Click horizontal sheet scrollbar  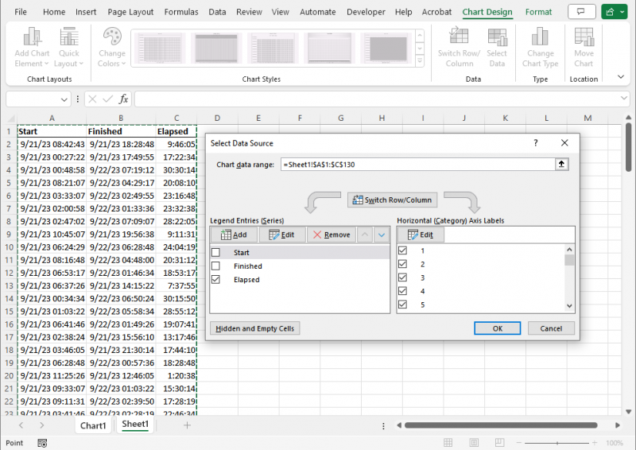(x=501, y=425)
